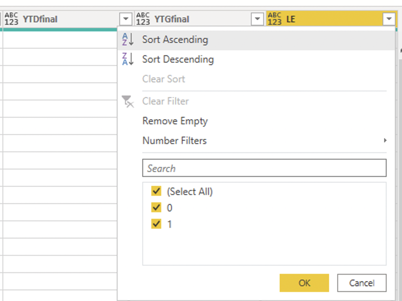The height and width of the screenshot is (301, 402).
Task: Toggle the (Select All) checkbox
Action: click(x=156, y=191)
